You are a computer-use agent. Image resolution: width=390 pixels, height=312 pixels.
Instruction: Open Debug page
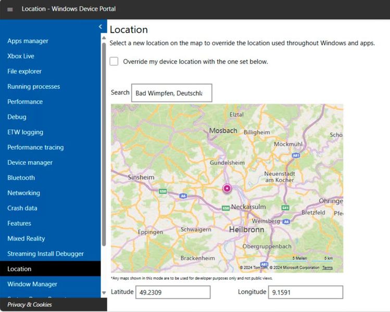tap(17, 117)
